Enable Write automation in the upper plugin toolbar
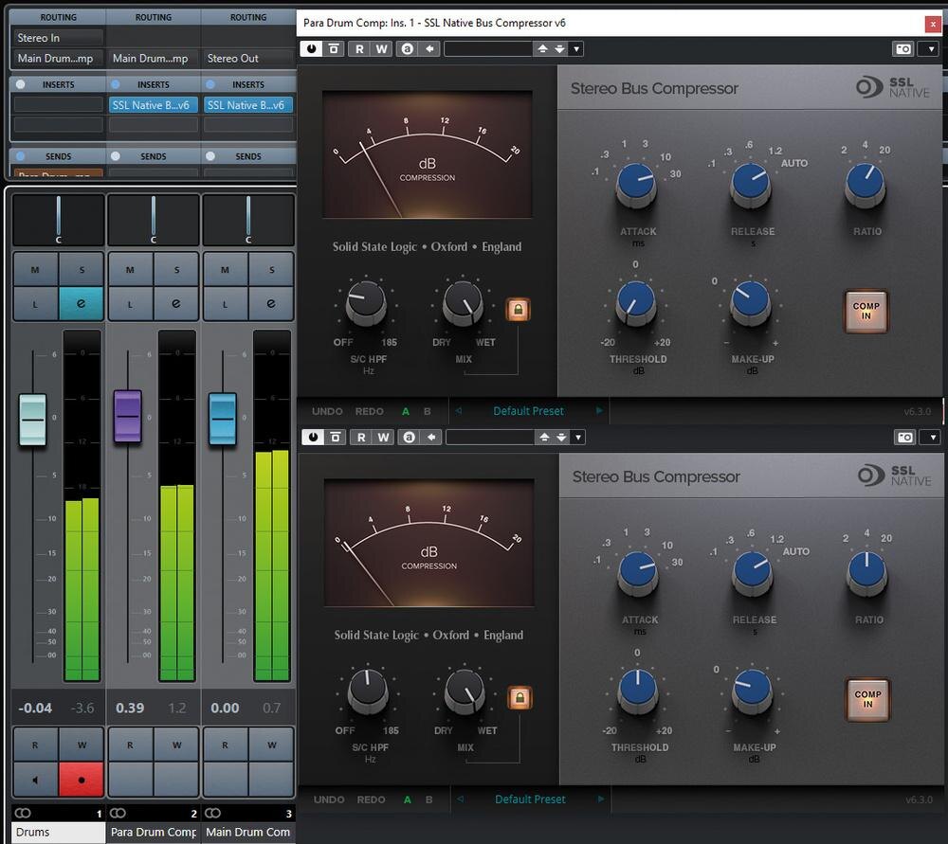The width and height of the screenshot is (948, 844). pyautogui.click(x=381, y=49)
